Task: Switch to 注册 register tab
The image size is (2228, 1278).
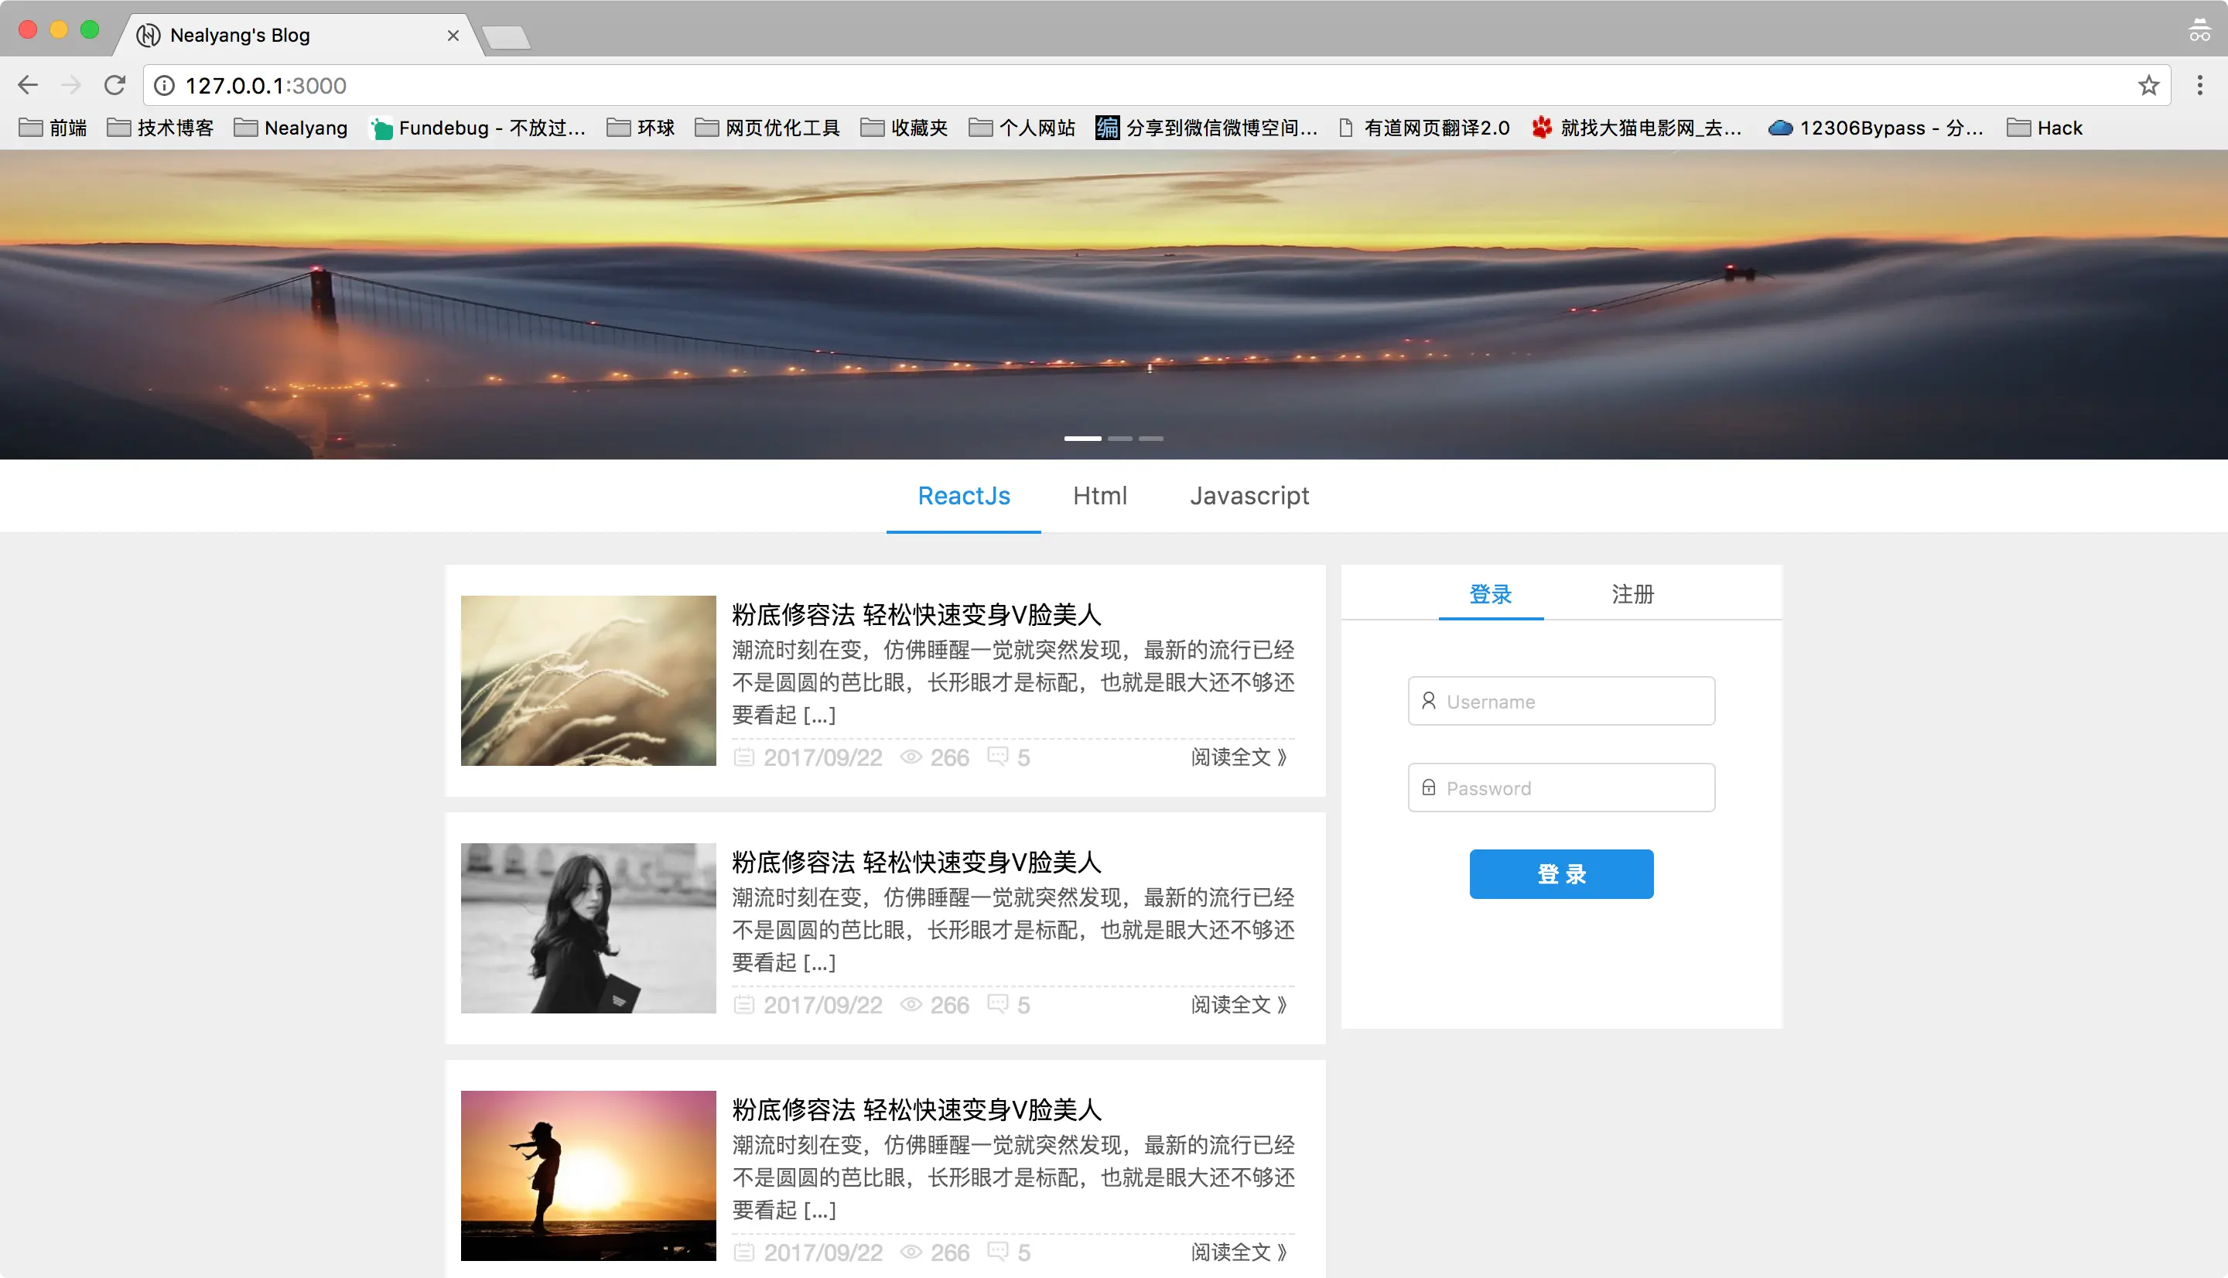Action: click(1632, 594)
